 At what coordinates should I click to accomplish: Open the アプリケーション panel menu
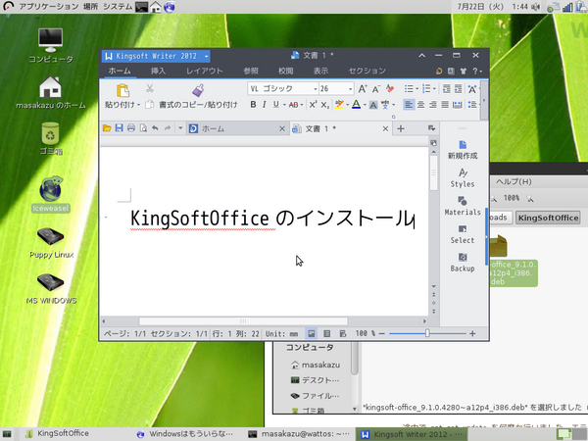click(x=49, y=7)
